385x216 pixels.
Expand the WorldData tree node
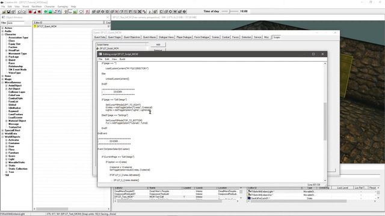2,133
